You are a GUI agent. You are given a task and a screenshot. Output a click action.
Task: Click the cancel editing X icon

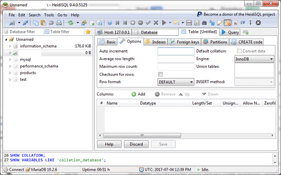point(156,23)
